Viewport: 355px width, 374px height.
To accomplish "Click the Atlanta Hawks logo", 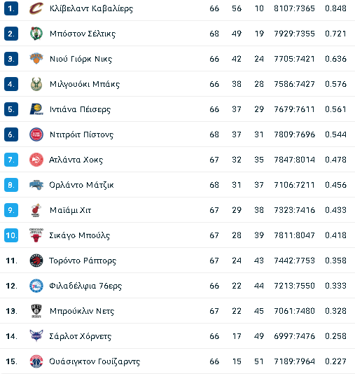I will pos(36,160).
